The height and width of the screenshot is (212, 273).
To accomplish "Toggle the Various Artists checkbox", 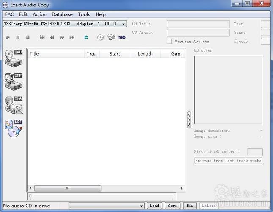I will (x=169, y=42).
